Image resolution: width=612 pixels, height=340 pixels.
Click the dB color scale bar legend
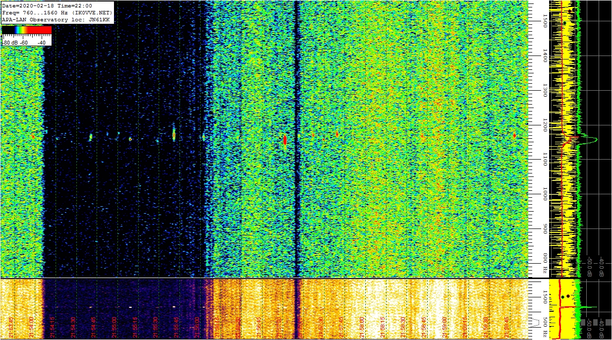click(27, 30)
